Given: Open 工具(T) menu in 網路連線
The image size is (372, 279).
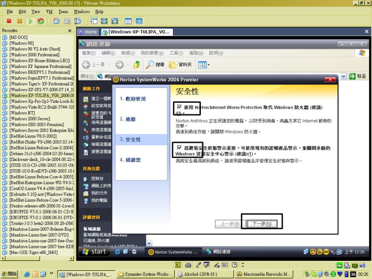Looking at the screenshot, I should tap(176, 53).
